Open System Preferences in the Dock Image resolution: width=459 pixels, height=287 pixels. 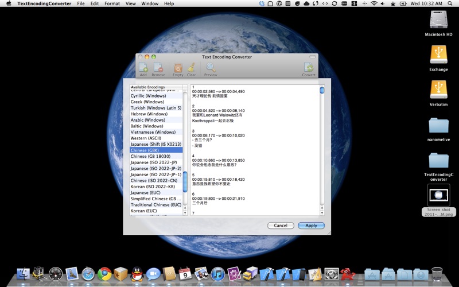coord(332,274)
